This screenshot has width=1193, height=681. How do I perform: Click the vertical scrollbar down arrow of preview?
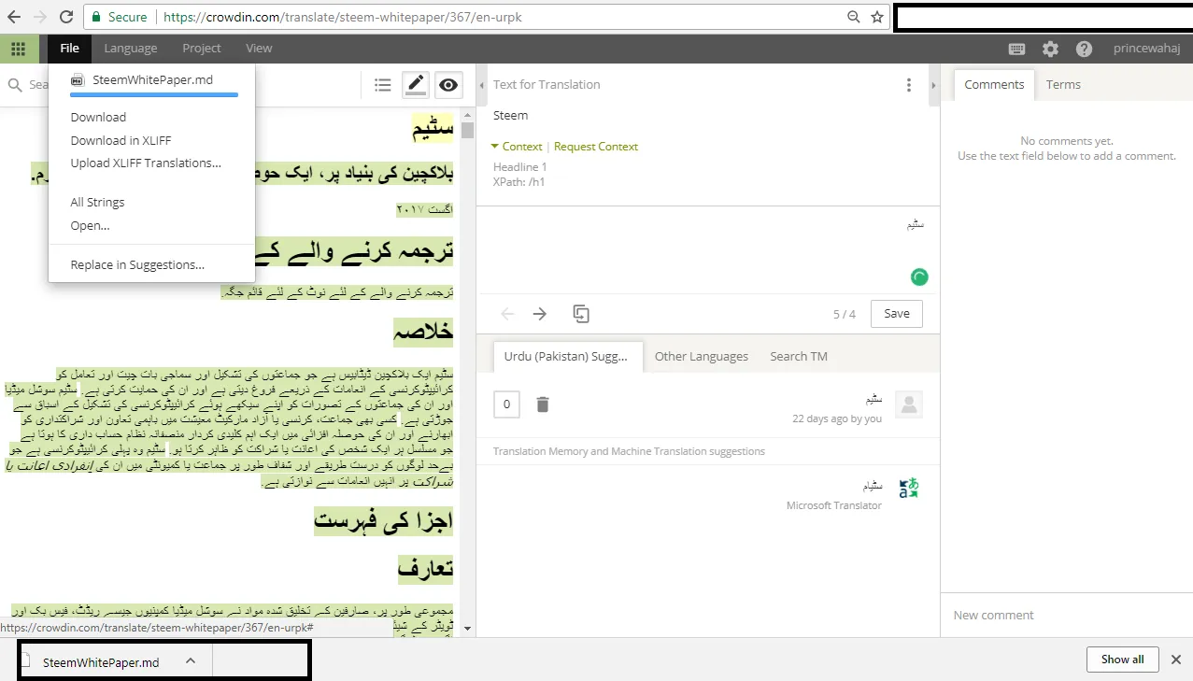(x=467, y=630)
